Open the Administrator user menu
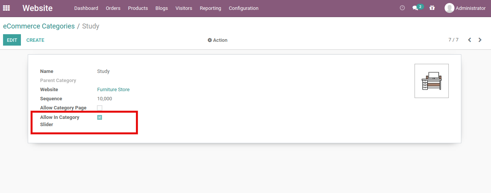This screenshot has width=491, height=193. coord(470,8)
